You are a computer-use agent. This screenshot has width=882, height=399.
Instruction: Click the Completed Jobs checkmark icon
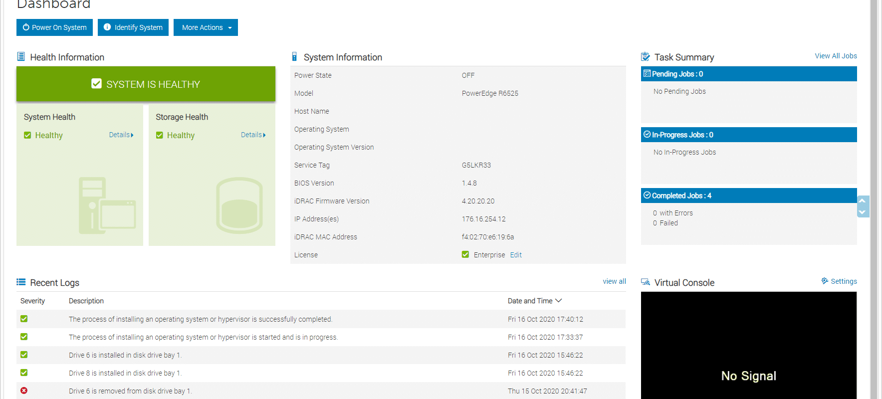[x=647, y=196]
